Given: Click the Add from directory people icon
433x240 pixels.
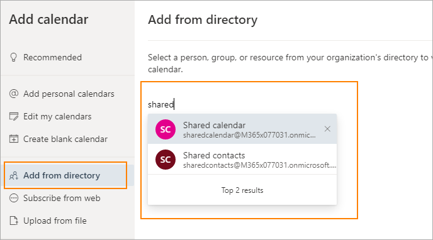Looking at the screenshot, I should 14,175.
